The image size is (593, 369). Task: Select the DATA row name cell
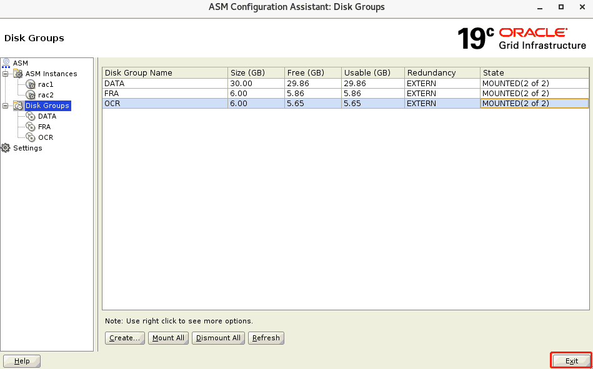(165, 83)
